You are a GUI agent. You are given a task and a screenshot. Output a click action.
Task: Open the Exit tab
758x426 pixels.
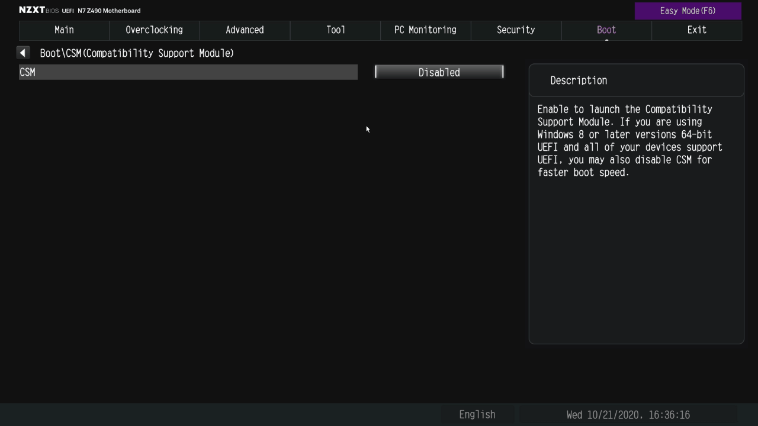click(x=696, y=30)
